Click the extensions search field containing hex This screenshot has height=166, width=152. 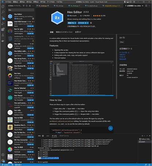(21, 10)
